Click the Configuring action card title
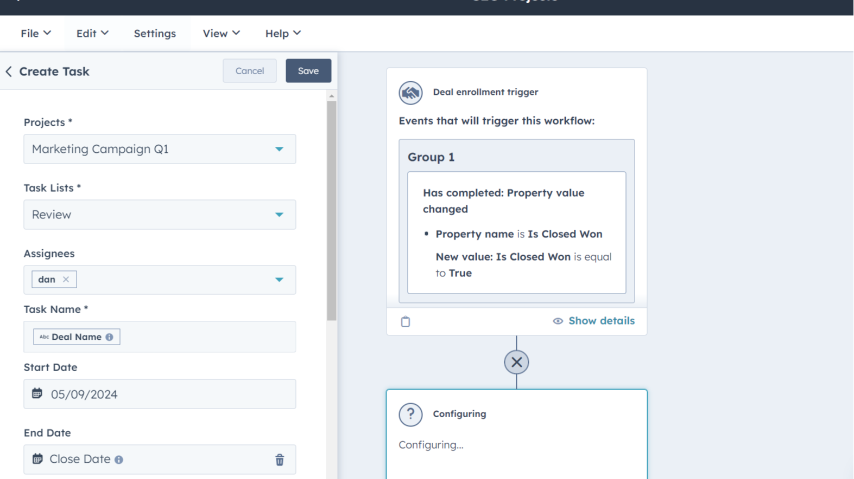854x479 pixels. click(x=459, y=414)
